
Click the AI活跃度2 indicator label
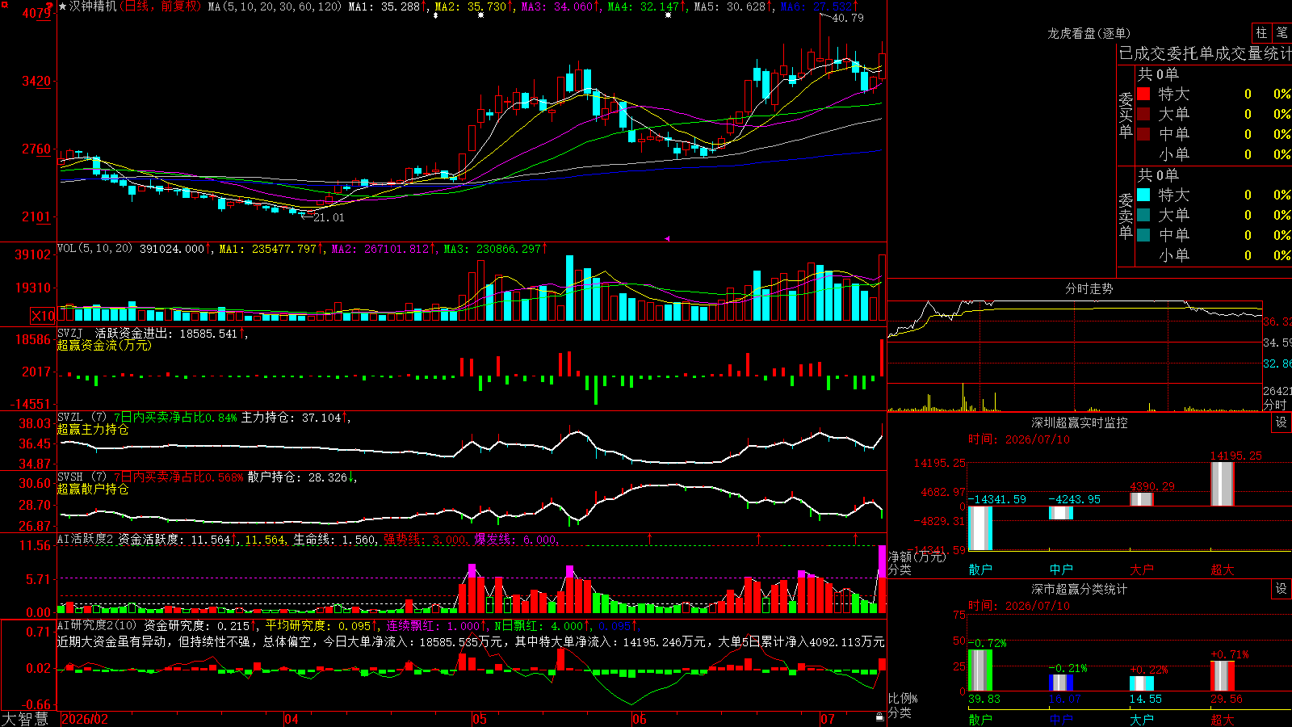86,539
